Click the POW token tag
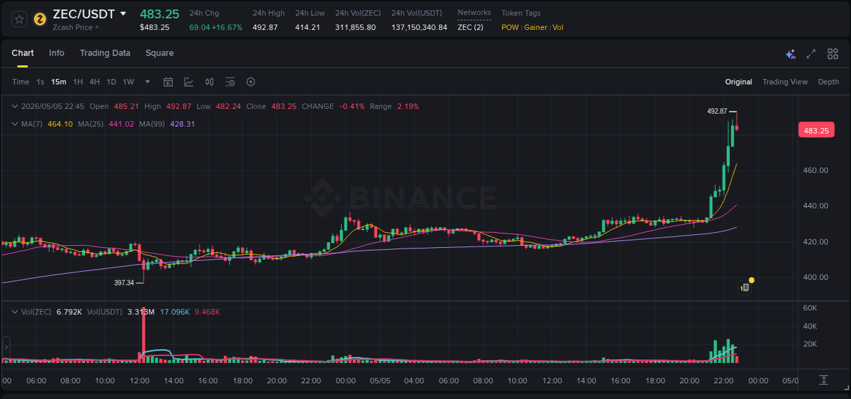The width and height of the screenshot is (851, 399). (510, 27)
